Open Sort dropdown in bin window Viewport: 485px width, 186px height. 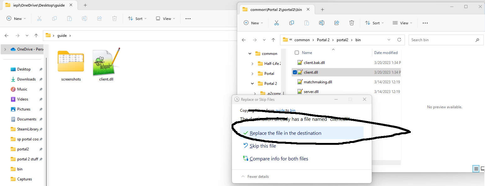click(374, 23)
